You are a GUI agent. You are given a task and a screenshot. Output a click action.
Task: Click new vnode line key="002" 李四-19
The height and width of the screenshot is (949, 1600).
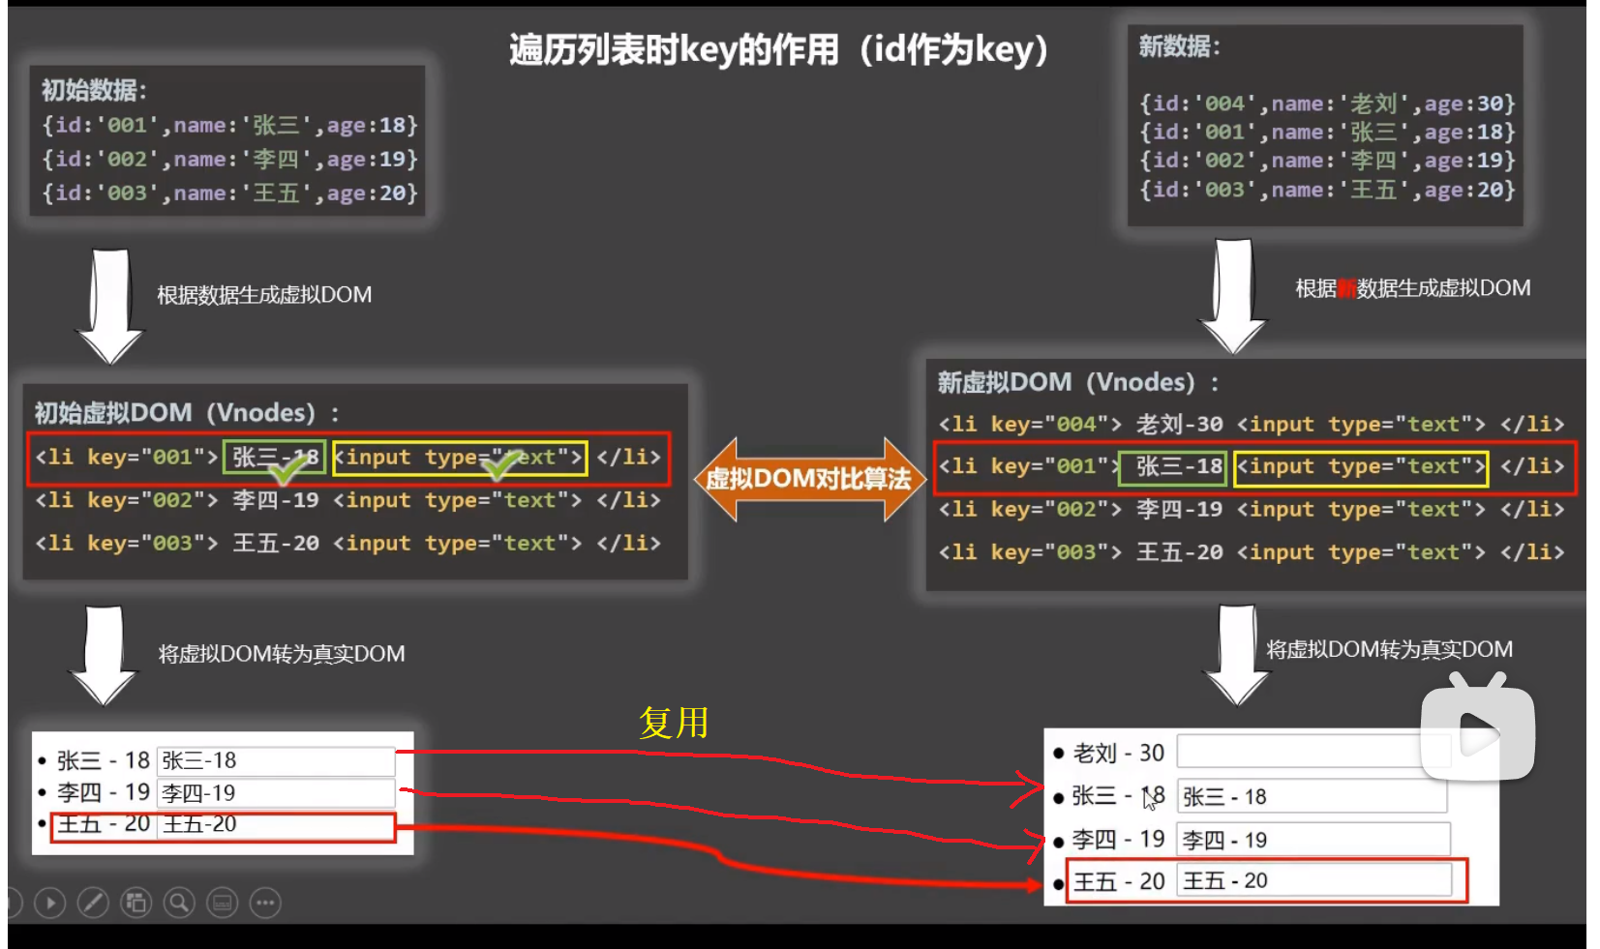(x=1252, y=510)
